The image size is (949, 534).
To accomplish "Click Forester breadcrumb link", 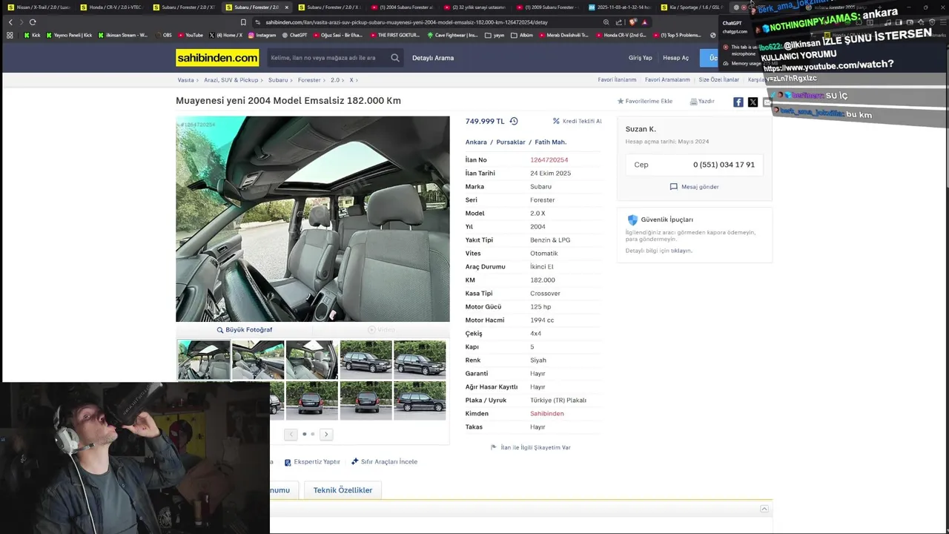I will tap(309, 80).
